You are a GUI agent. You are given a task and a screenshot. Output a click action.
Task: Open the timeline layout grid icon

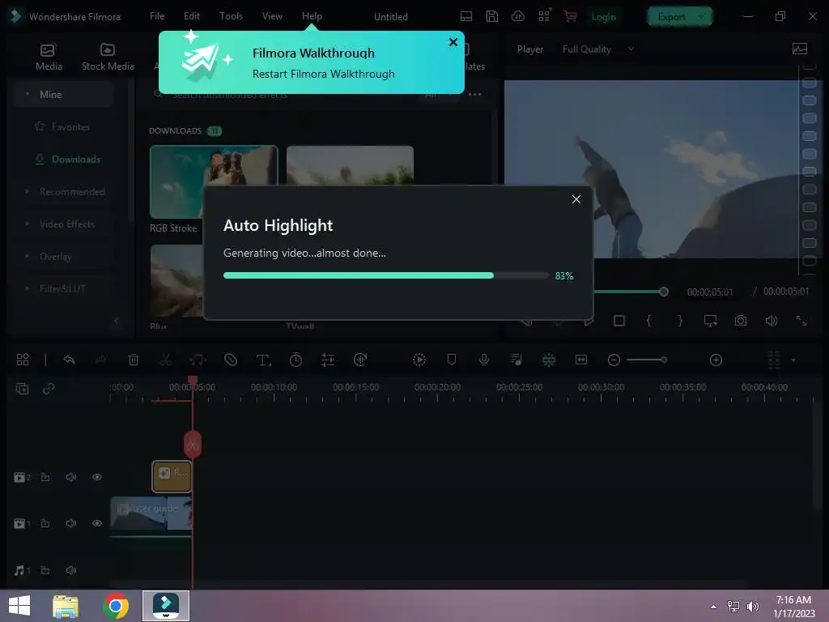(23, 360)
